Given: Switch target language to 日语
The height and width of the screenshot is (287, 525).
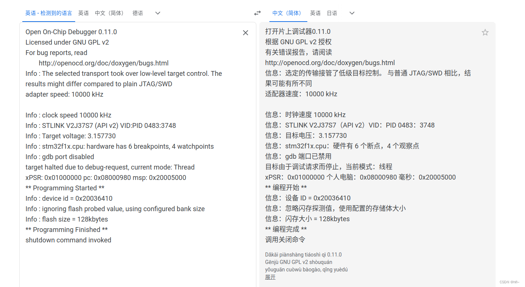Looking at the screenshot, I should (x=332, y=13).
